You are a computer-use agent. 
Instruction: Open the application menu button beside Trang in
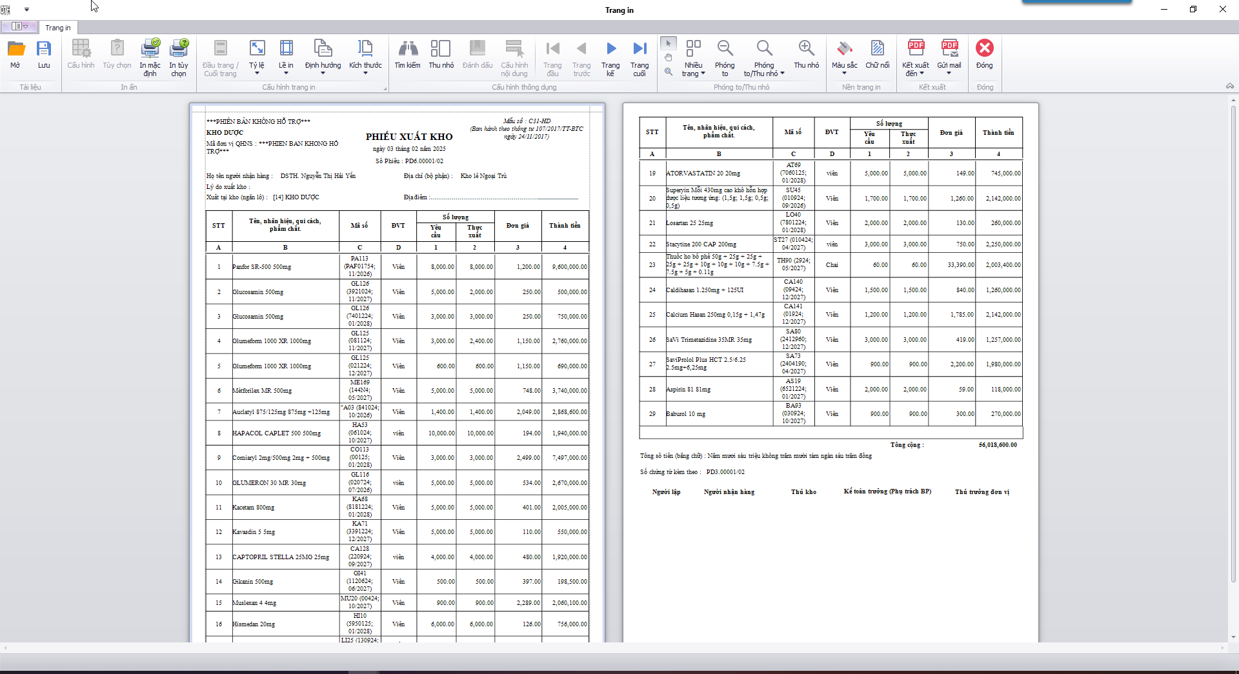coord(19,26)
